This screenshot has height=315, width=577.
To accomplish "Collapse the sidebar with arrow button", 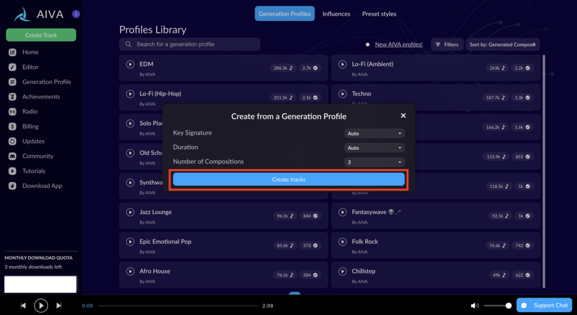I will [76, 14].
